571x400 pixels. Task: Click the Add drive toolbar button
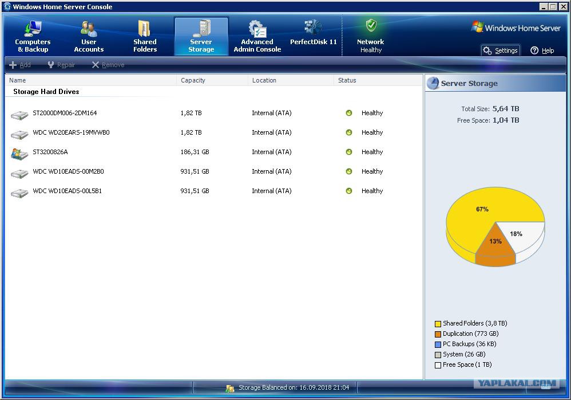click(x=19, y=65)
